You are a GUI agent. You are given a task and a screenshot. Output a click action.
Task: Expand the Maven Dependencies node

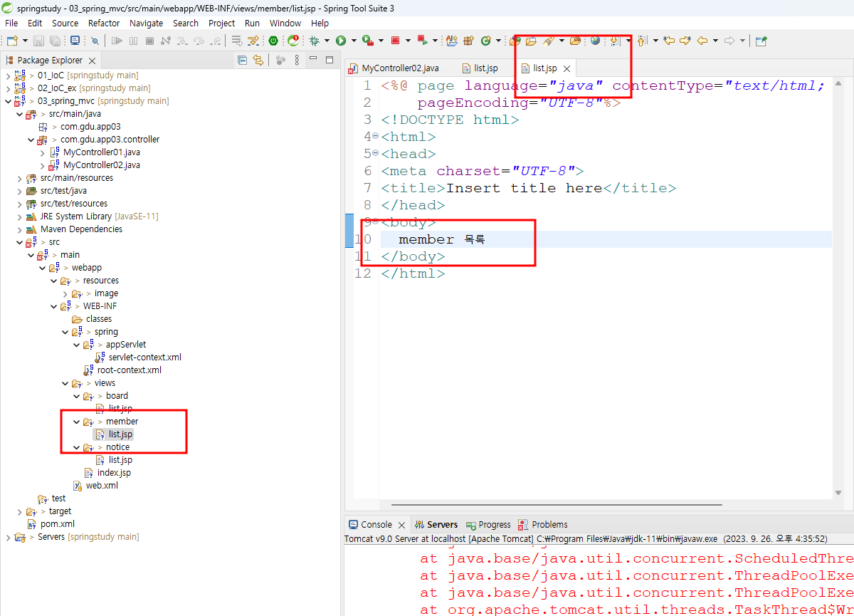tap(19, 229)
